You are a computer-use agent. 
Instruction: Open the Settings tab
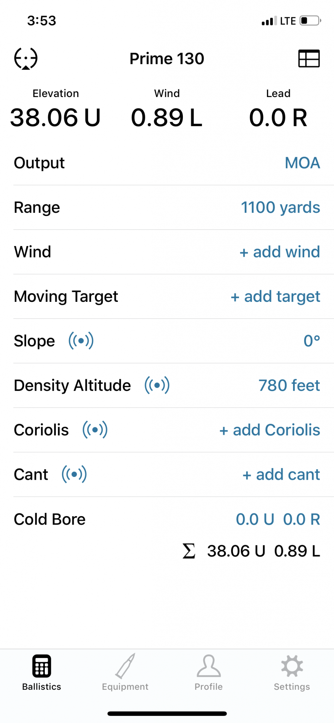(292, 672)
